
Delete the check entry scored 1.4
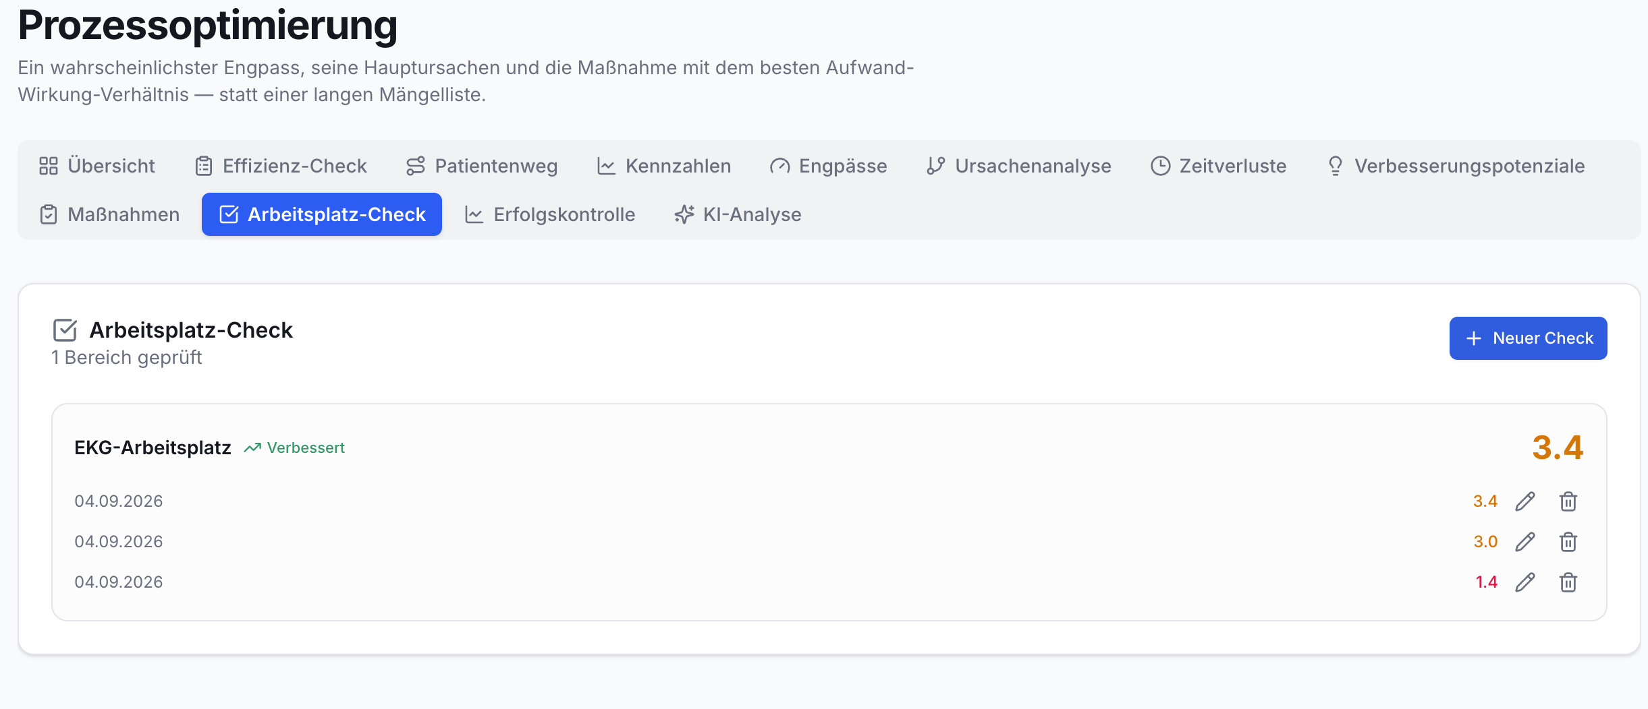pyautogui.click(x=1568, y=582)
